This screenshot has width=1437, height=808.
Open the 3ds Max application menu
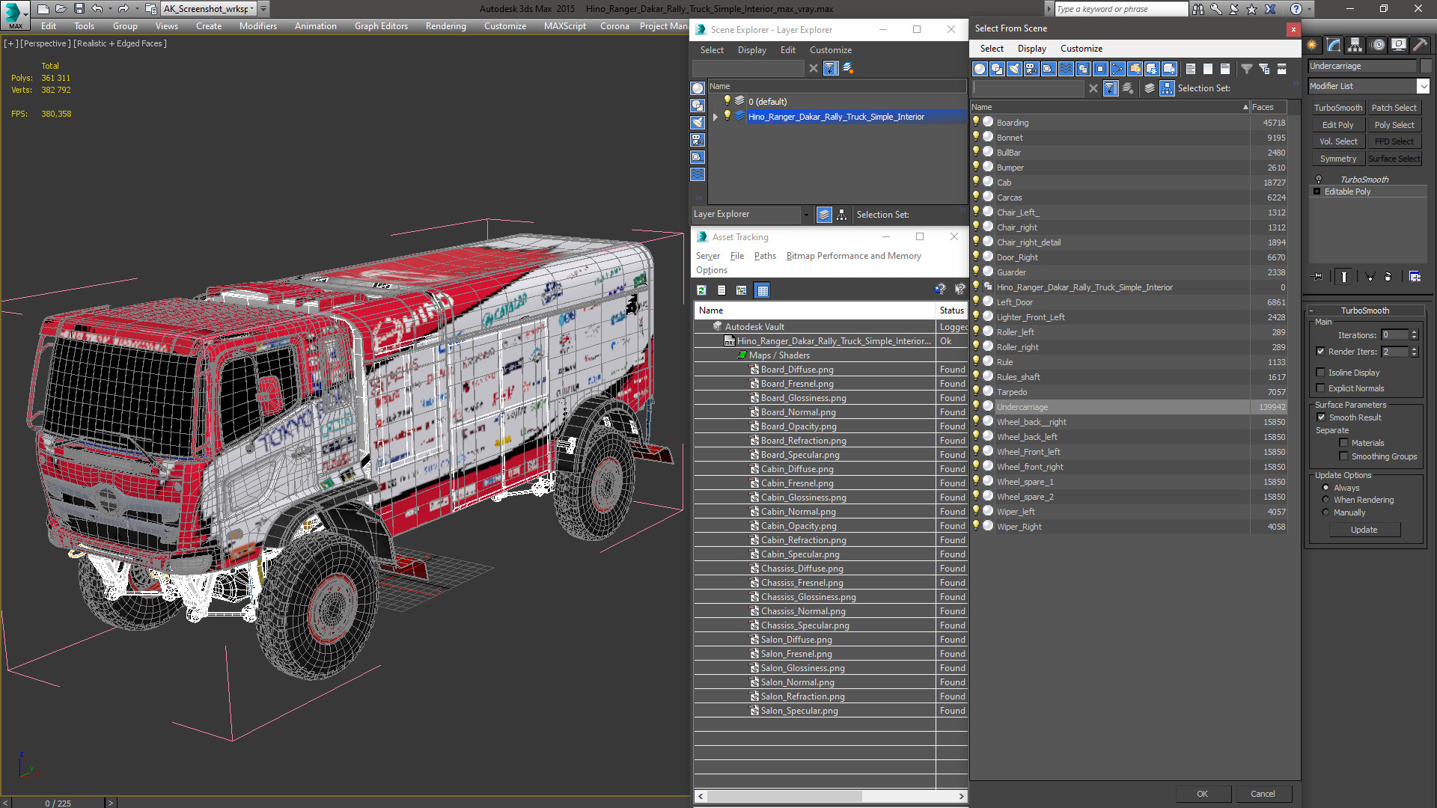click(x=15, y=14)
